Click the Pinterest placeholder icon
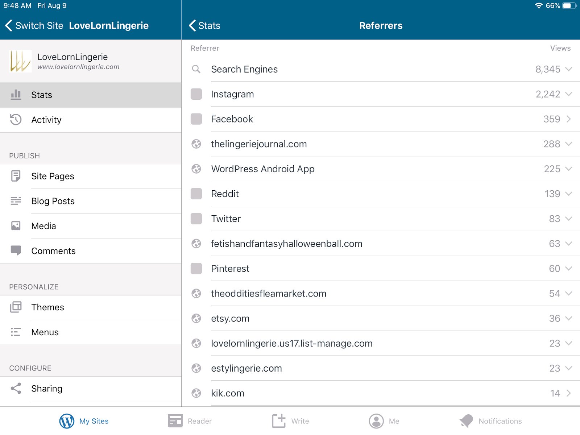The image size is (580, 435). click(196, 269)
